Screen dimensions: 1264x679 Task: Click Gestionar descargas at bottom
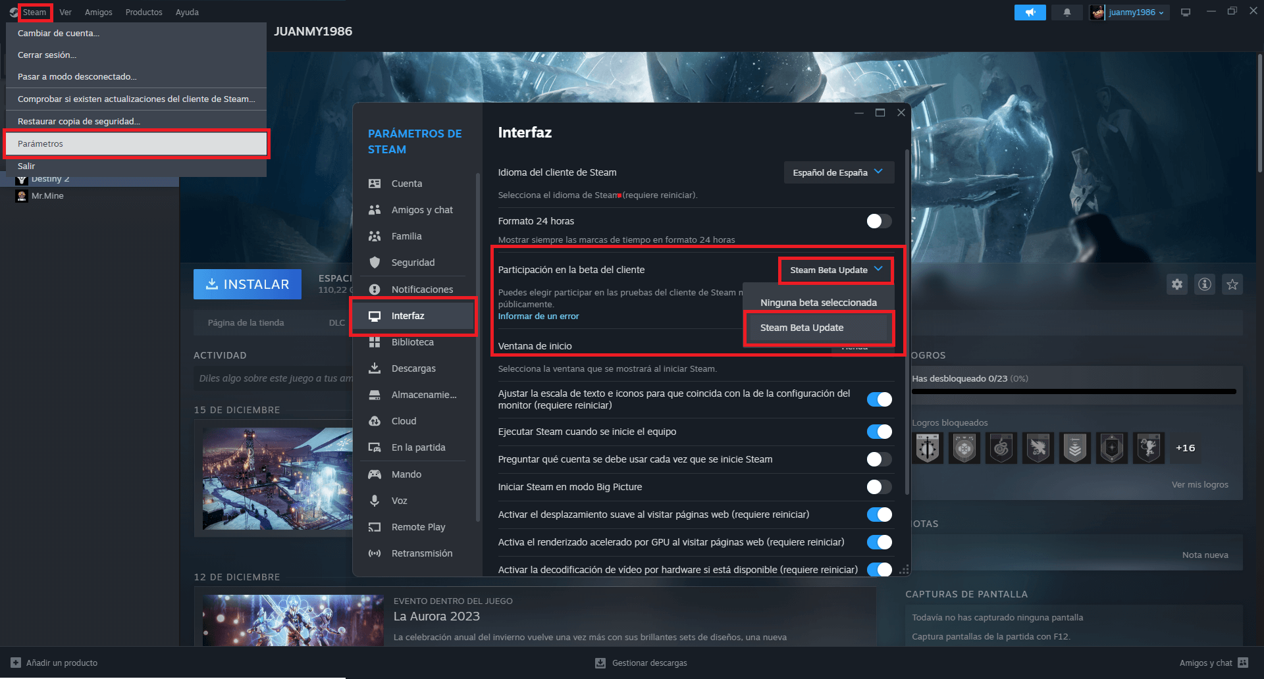tap(641, 663)
